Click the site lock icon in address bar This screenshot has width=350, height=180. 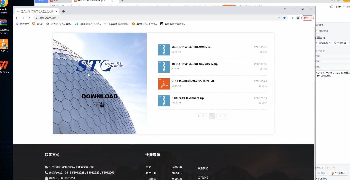click(x=37, y=18)
